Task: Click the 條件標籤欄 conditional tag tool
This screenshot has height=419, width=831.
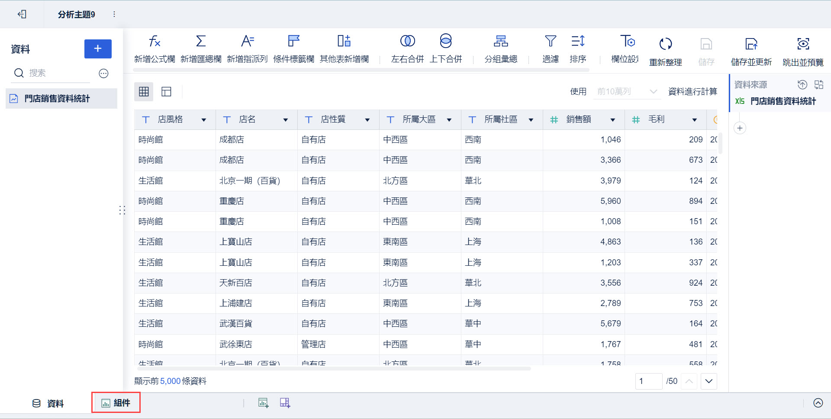Action: pyautogui.click(x=294, y=48)
